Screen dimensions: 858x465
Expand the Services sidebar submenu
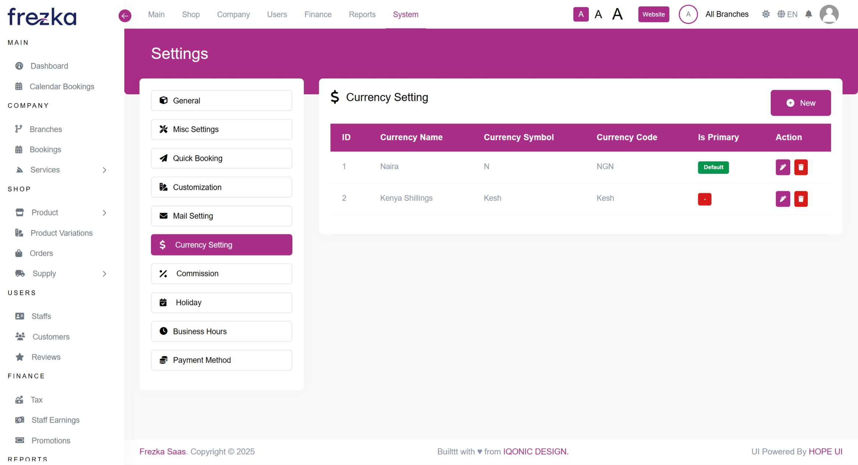pyautogui.click(x=104, y=170)
